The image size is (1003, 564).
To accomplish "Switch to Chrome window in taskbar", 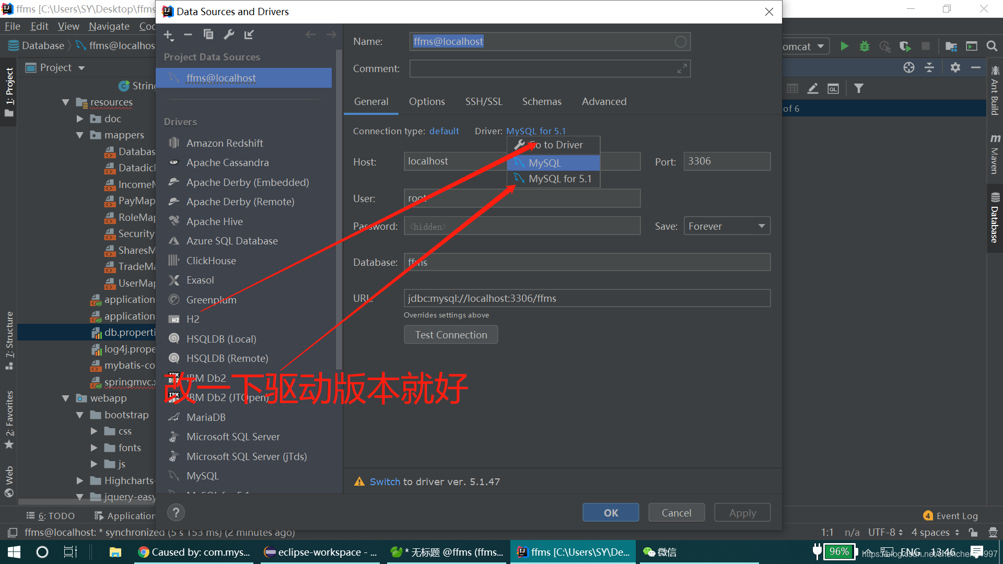I will click(x=194, y=552).
